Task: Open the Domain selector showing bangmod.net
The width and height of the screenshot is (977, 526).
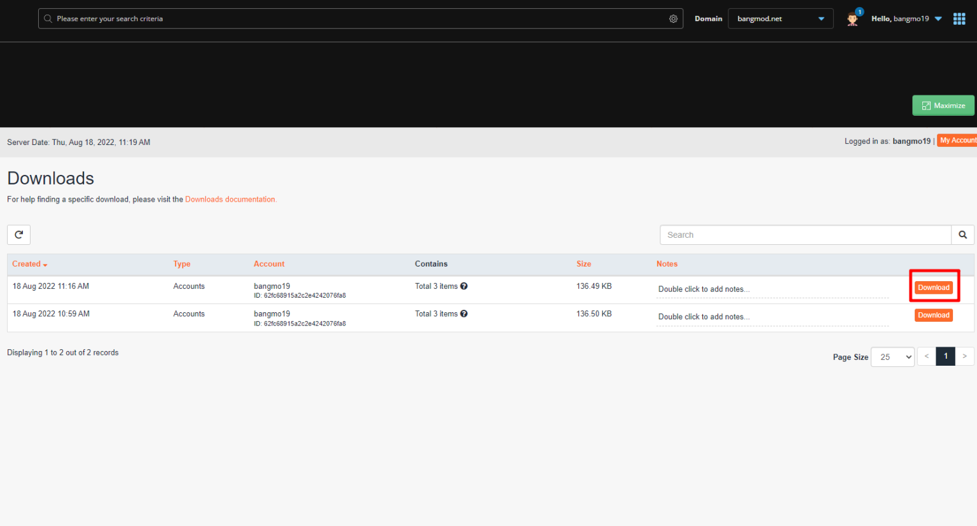Action: (780, 18)
